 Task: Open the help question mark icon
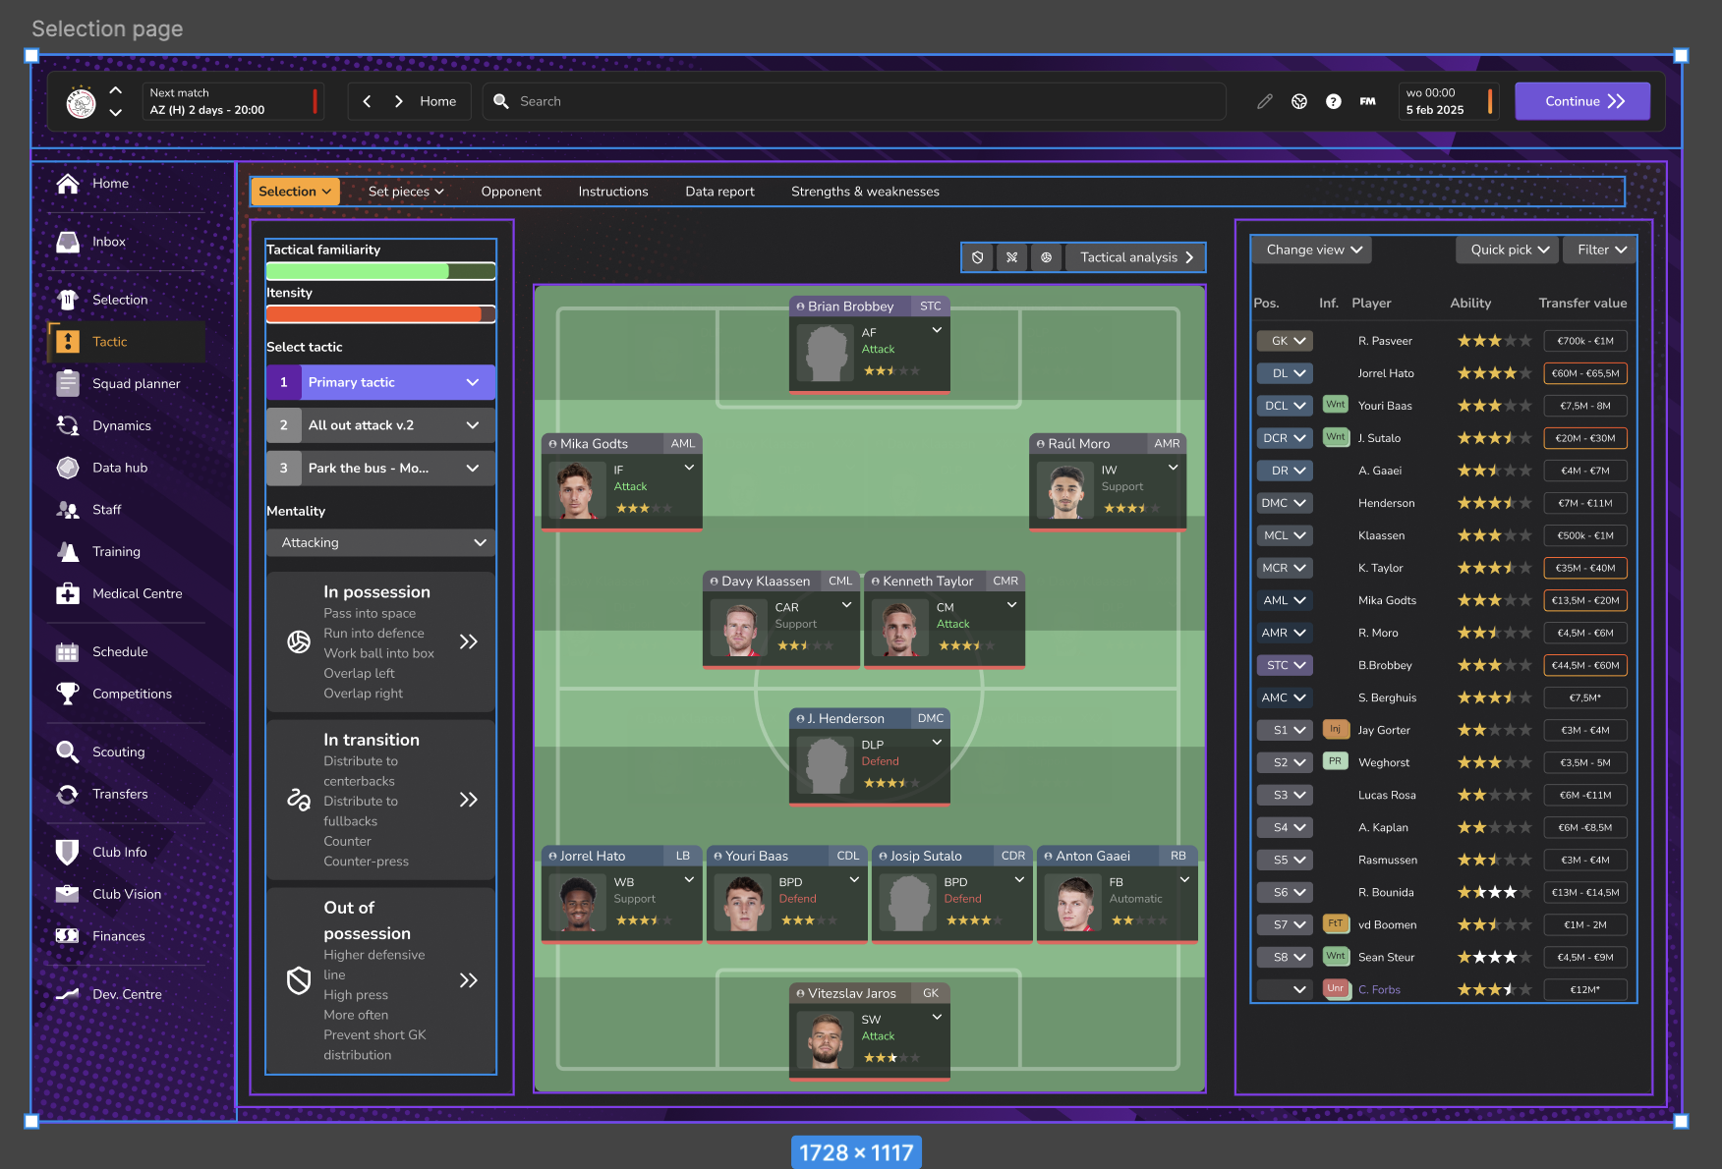(1333, 101)
